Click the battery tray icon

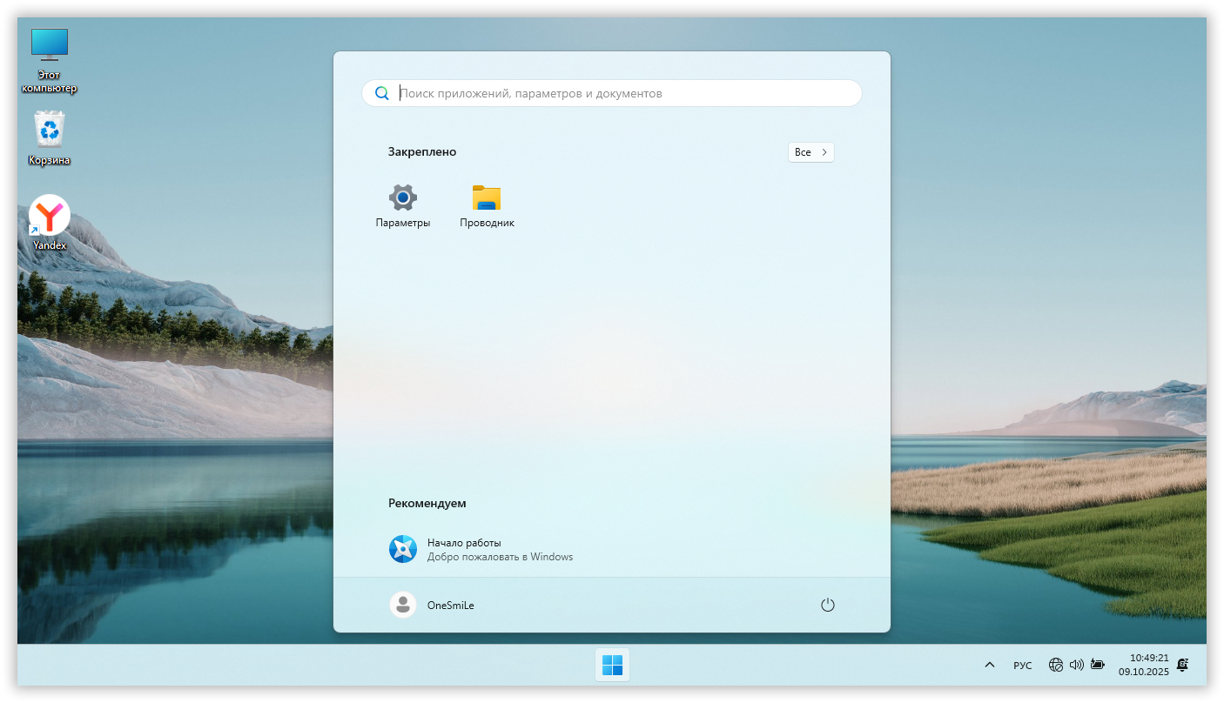pyautogui.click(x=1098, y=665)
